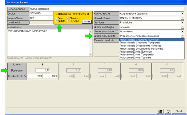Toggle the Obiettivo checkbox

(68, 18)
